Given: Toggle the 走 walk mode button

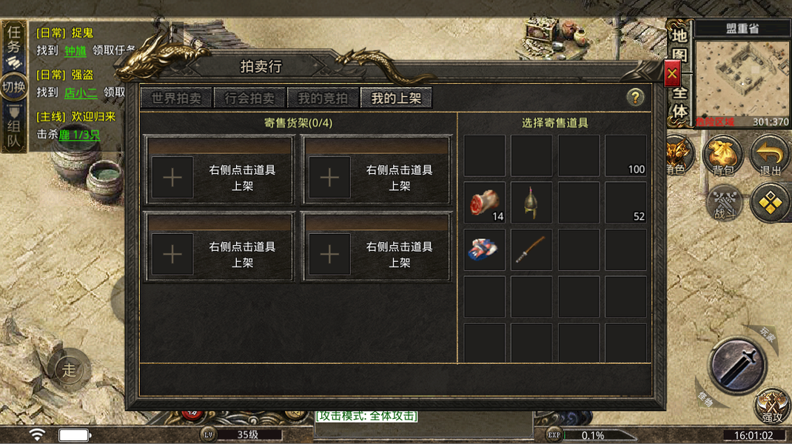Looking at the screenshot, I should tap(69, 370).
